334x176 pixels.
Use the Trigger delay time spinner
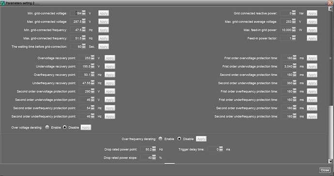click(x=221, y=149)
